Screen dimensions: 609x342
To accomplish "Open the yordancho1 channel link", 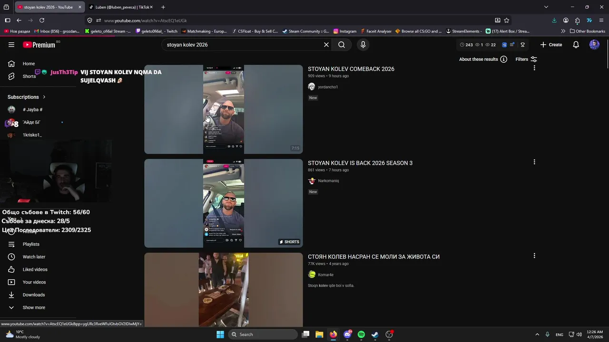I will point(328,87).
